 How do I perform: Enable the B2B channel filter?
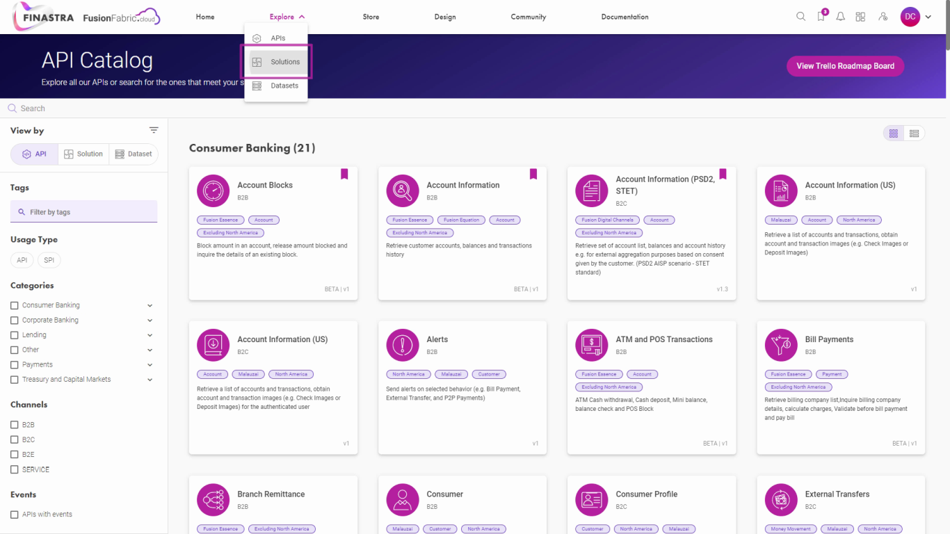tap(15, 425)
